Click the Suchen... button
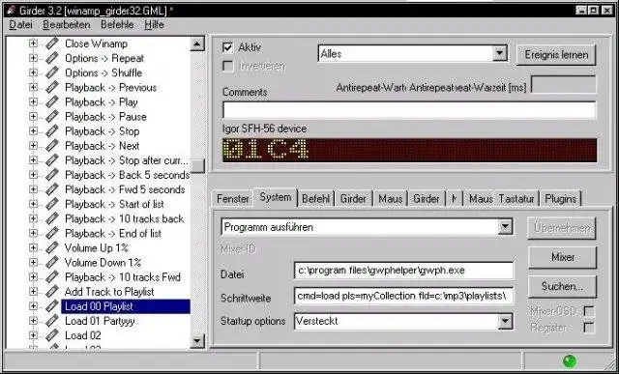619x374 pixels. coord(562,286)
